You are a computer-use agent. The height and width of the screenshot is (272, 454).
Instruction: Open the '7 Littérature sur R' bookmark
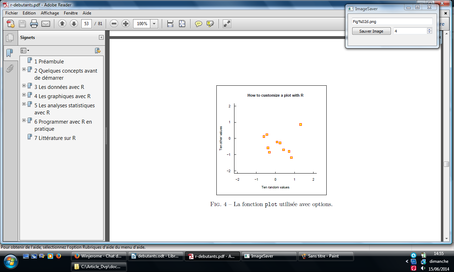pyautogui.click(x=55, y=138)
